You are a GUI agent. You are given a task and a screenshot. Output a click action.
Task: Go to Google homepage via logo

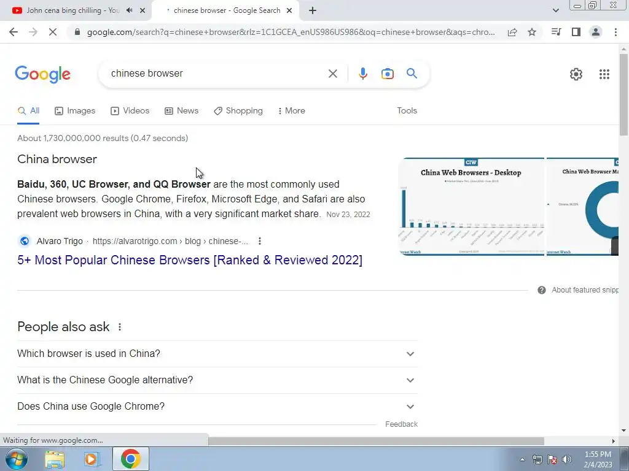coord(42,74)
